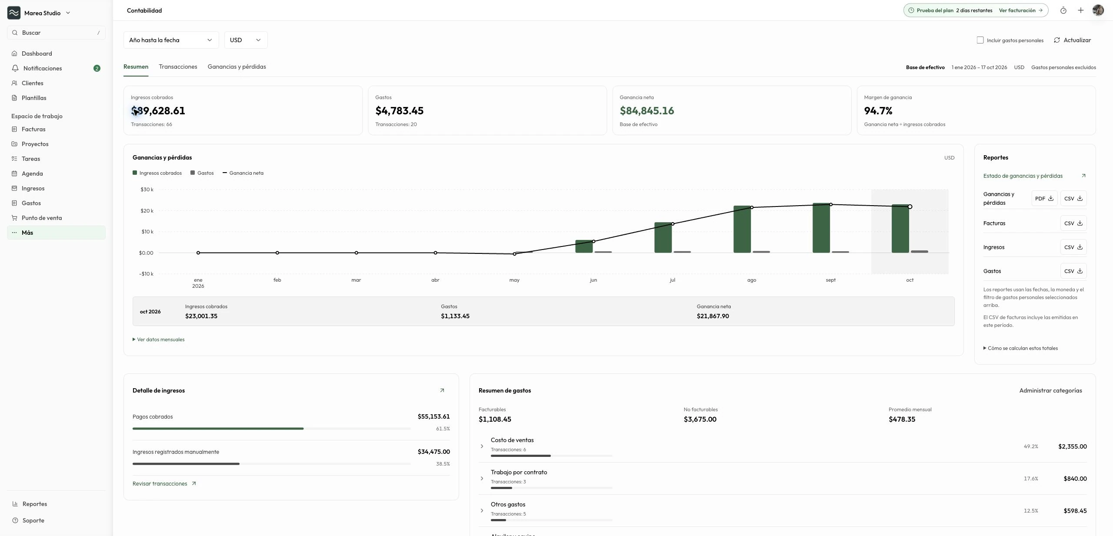
Task: Open the Más menu in sidebar
Action: 56,233
